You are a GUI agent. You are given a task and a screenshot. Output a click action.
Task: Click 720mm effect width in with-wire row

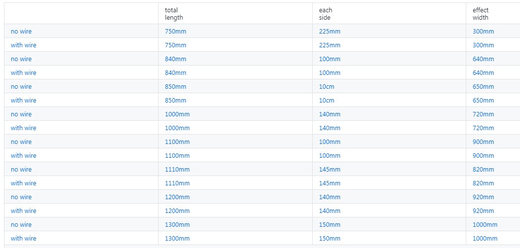tap(483, 128)
